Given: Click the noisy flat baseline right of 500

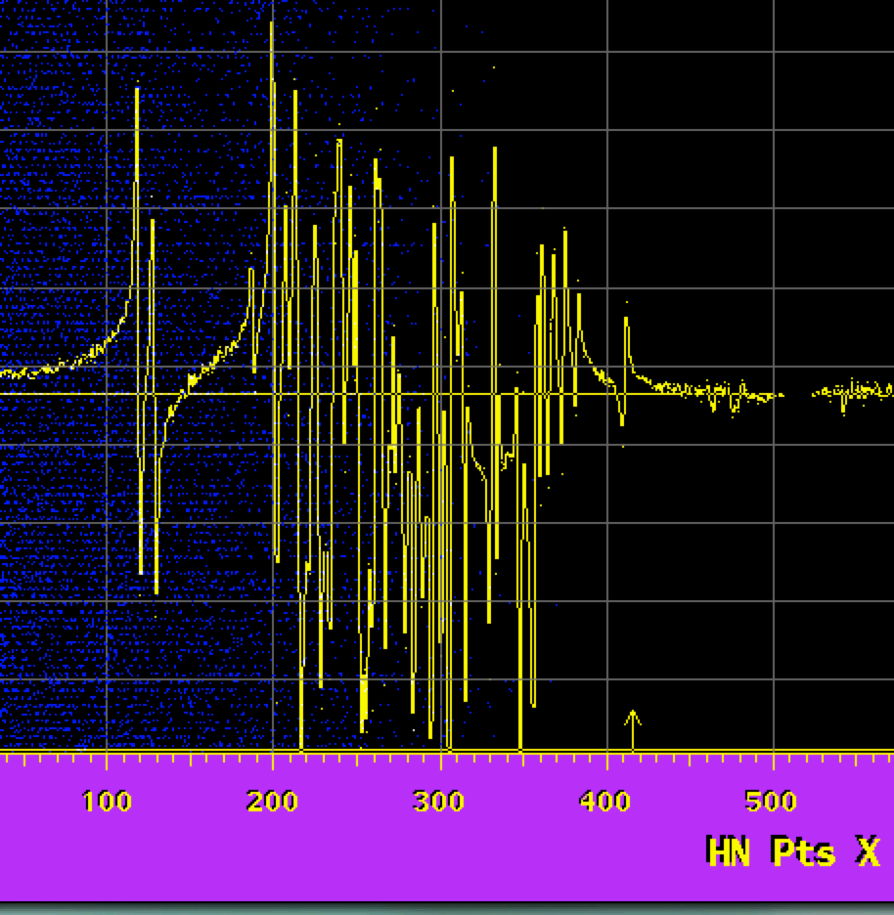Looking at the screenshot, I should coord(856,390).
